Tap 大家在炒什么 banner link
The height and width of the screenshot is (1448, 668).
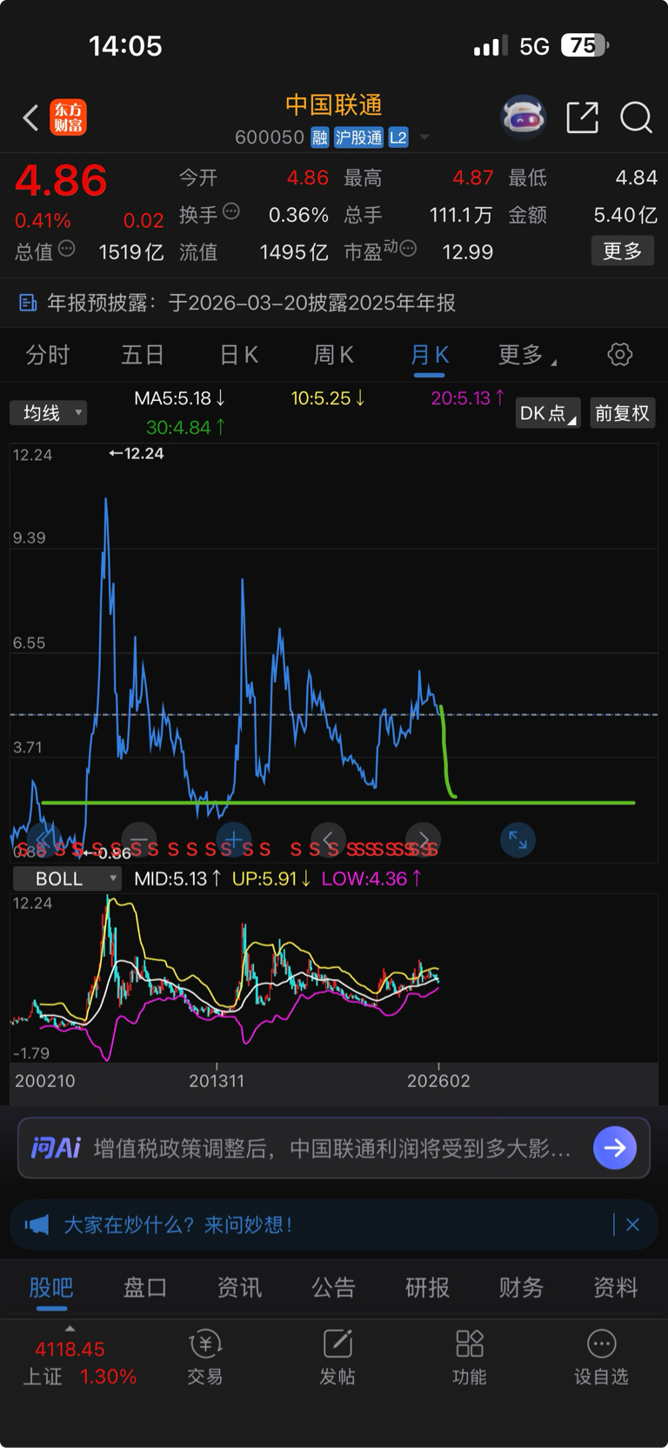click(x=177, y=1224)
